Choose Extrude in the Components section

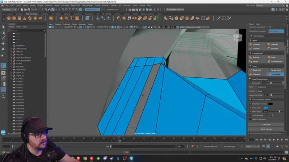coord(257,57)
